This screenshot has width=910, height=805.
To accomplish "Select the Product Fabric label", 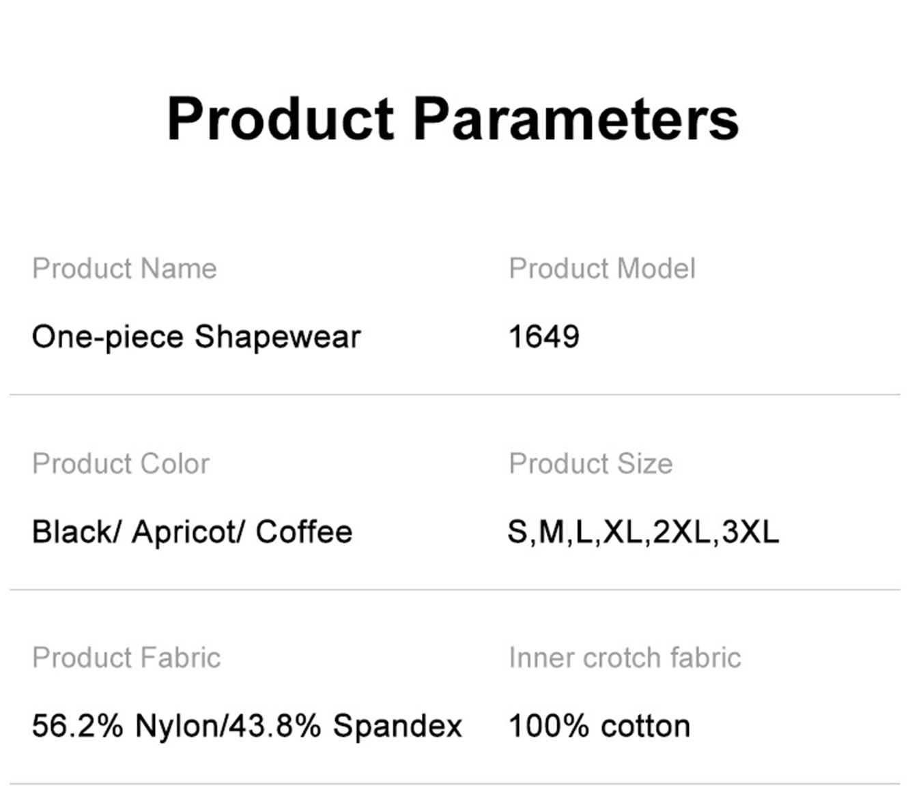I will pos(126,658).
